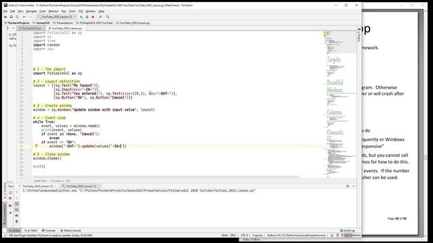Open the Help menu
Viewport: 433px width, 243px height.
pos(101,11)
